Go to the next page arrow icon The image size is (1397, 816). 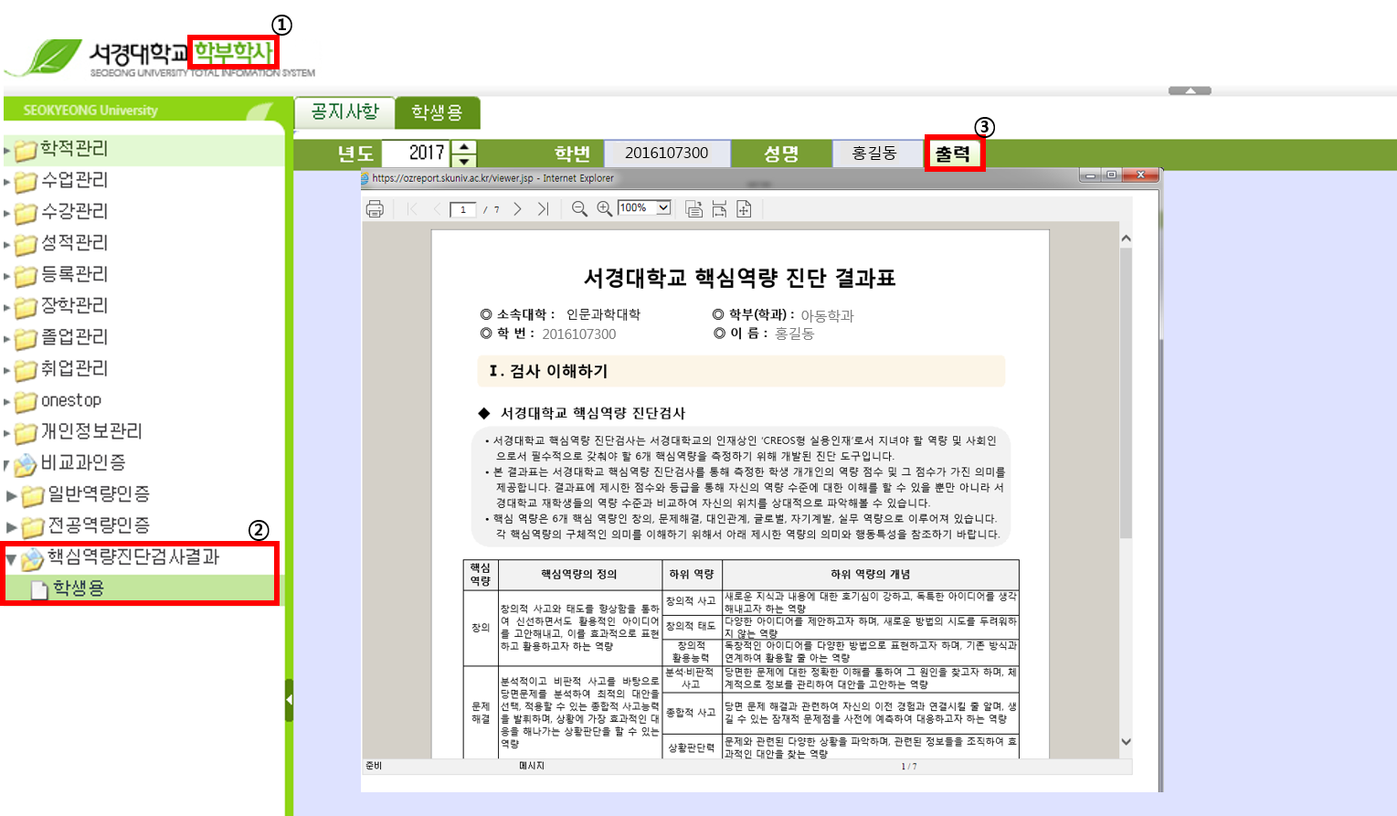tap(518, 208)
